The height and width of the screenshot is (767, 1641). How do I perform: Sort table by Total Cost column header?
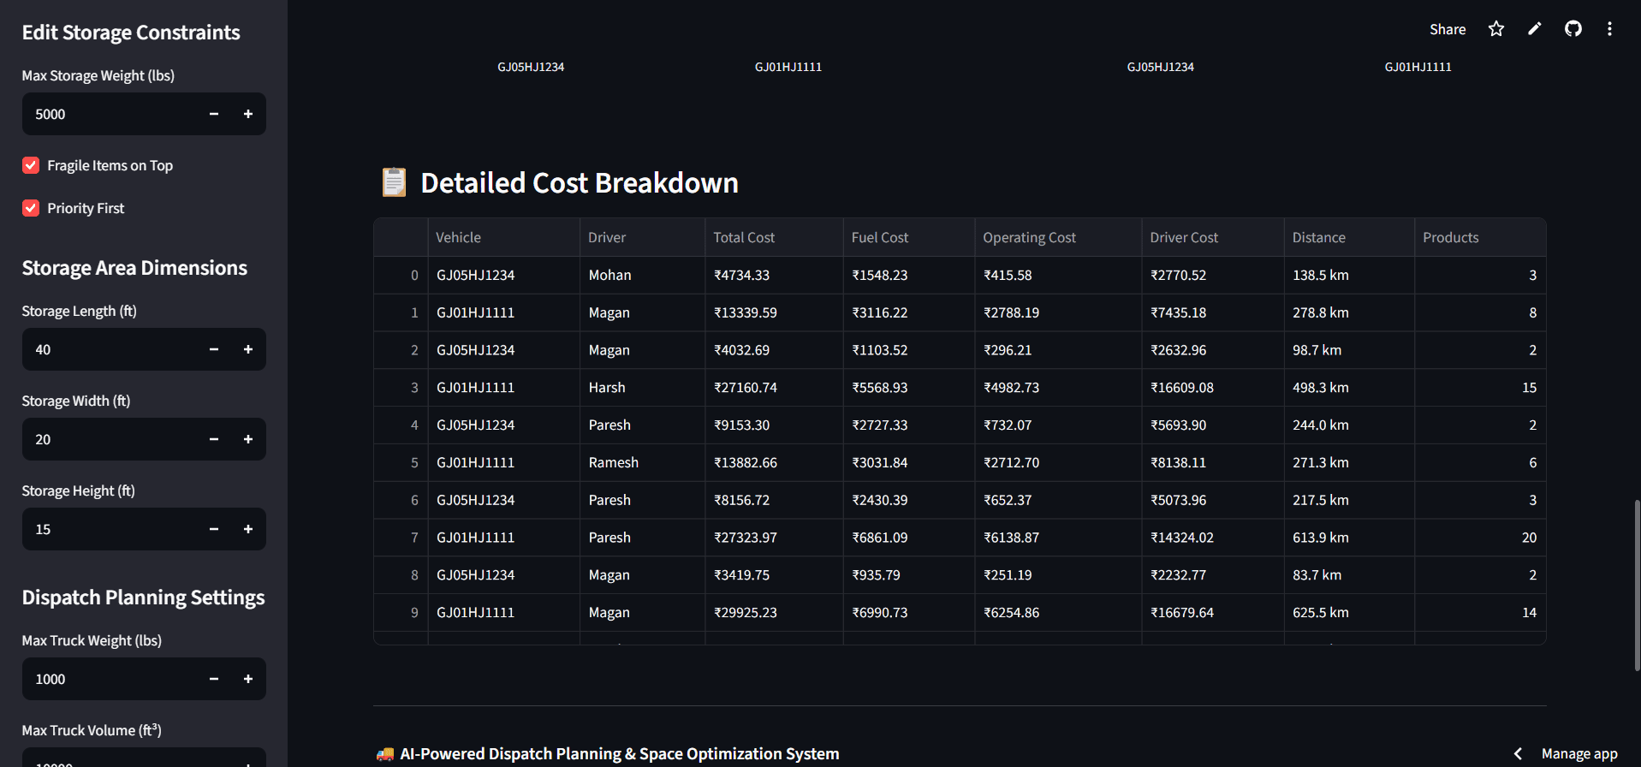pyautogui.click(x=774, y=237)
